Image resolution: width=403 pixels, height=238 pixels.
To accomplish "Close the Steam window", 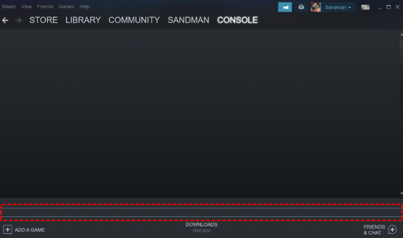I will 397,7.
